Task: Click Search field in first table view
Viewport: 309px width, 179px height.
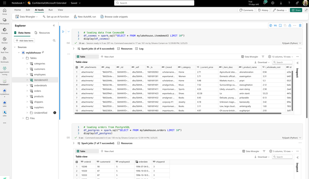Action: (x=282, y=62)
